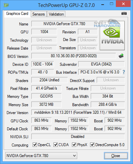Click the Revision field A1
The height and width of the screenshot is (164, 133).
tap(88, 32)
